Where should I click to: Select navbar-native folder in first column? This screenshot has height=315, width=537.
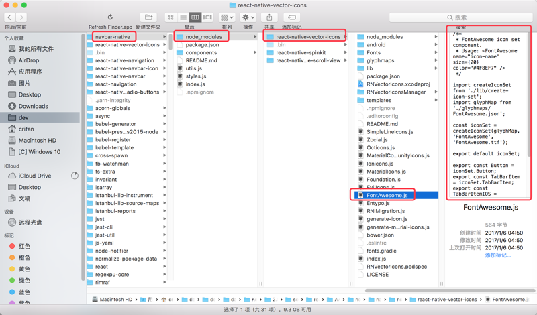tap(113, 37)
